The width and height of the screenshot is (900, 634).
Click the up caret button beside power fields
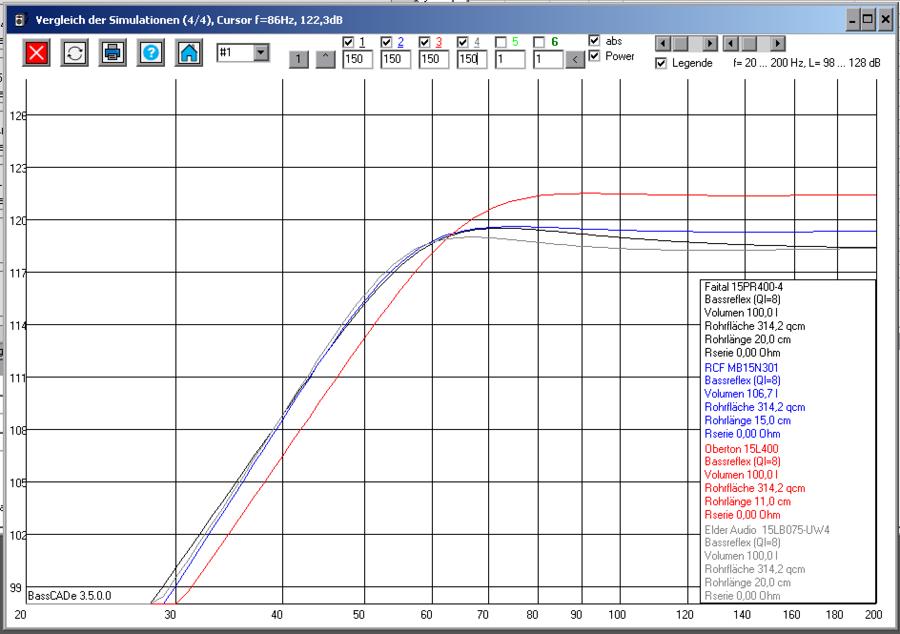click(x=326, y=59)
